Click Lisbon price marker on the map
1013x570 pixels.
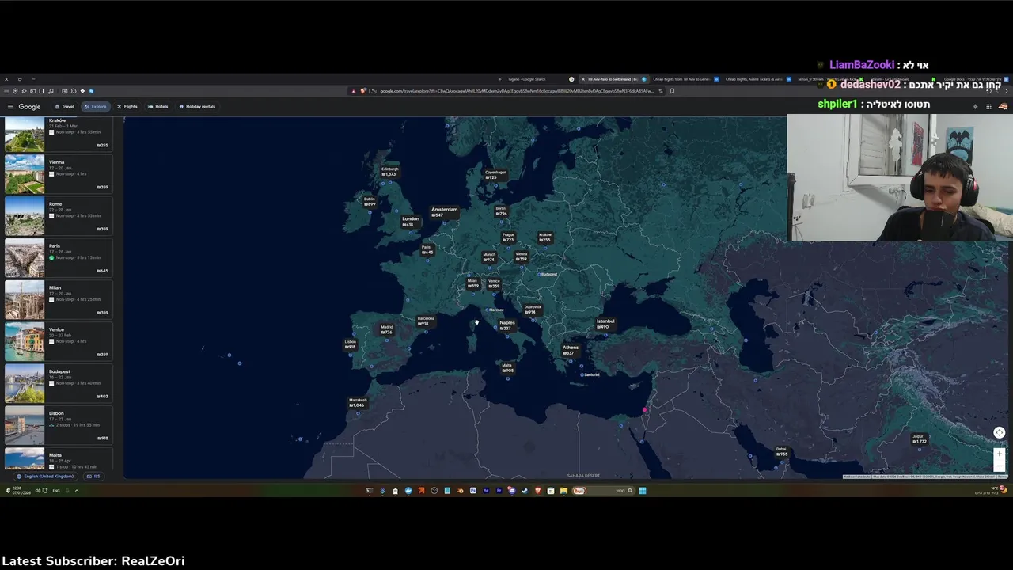pyautogui.click(x=350, y=344)
